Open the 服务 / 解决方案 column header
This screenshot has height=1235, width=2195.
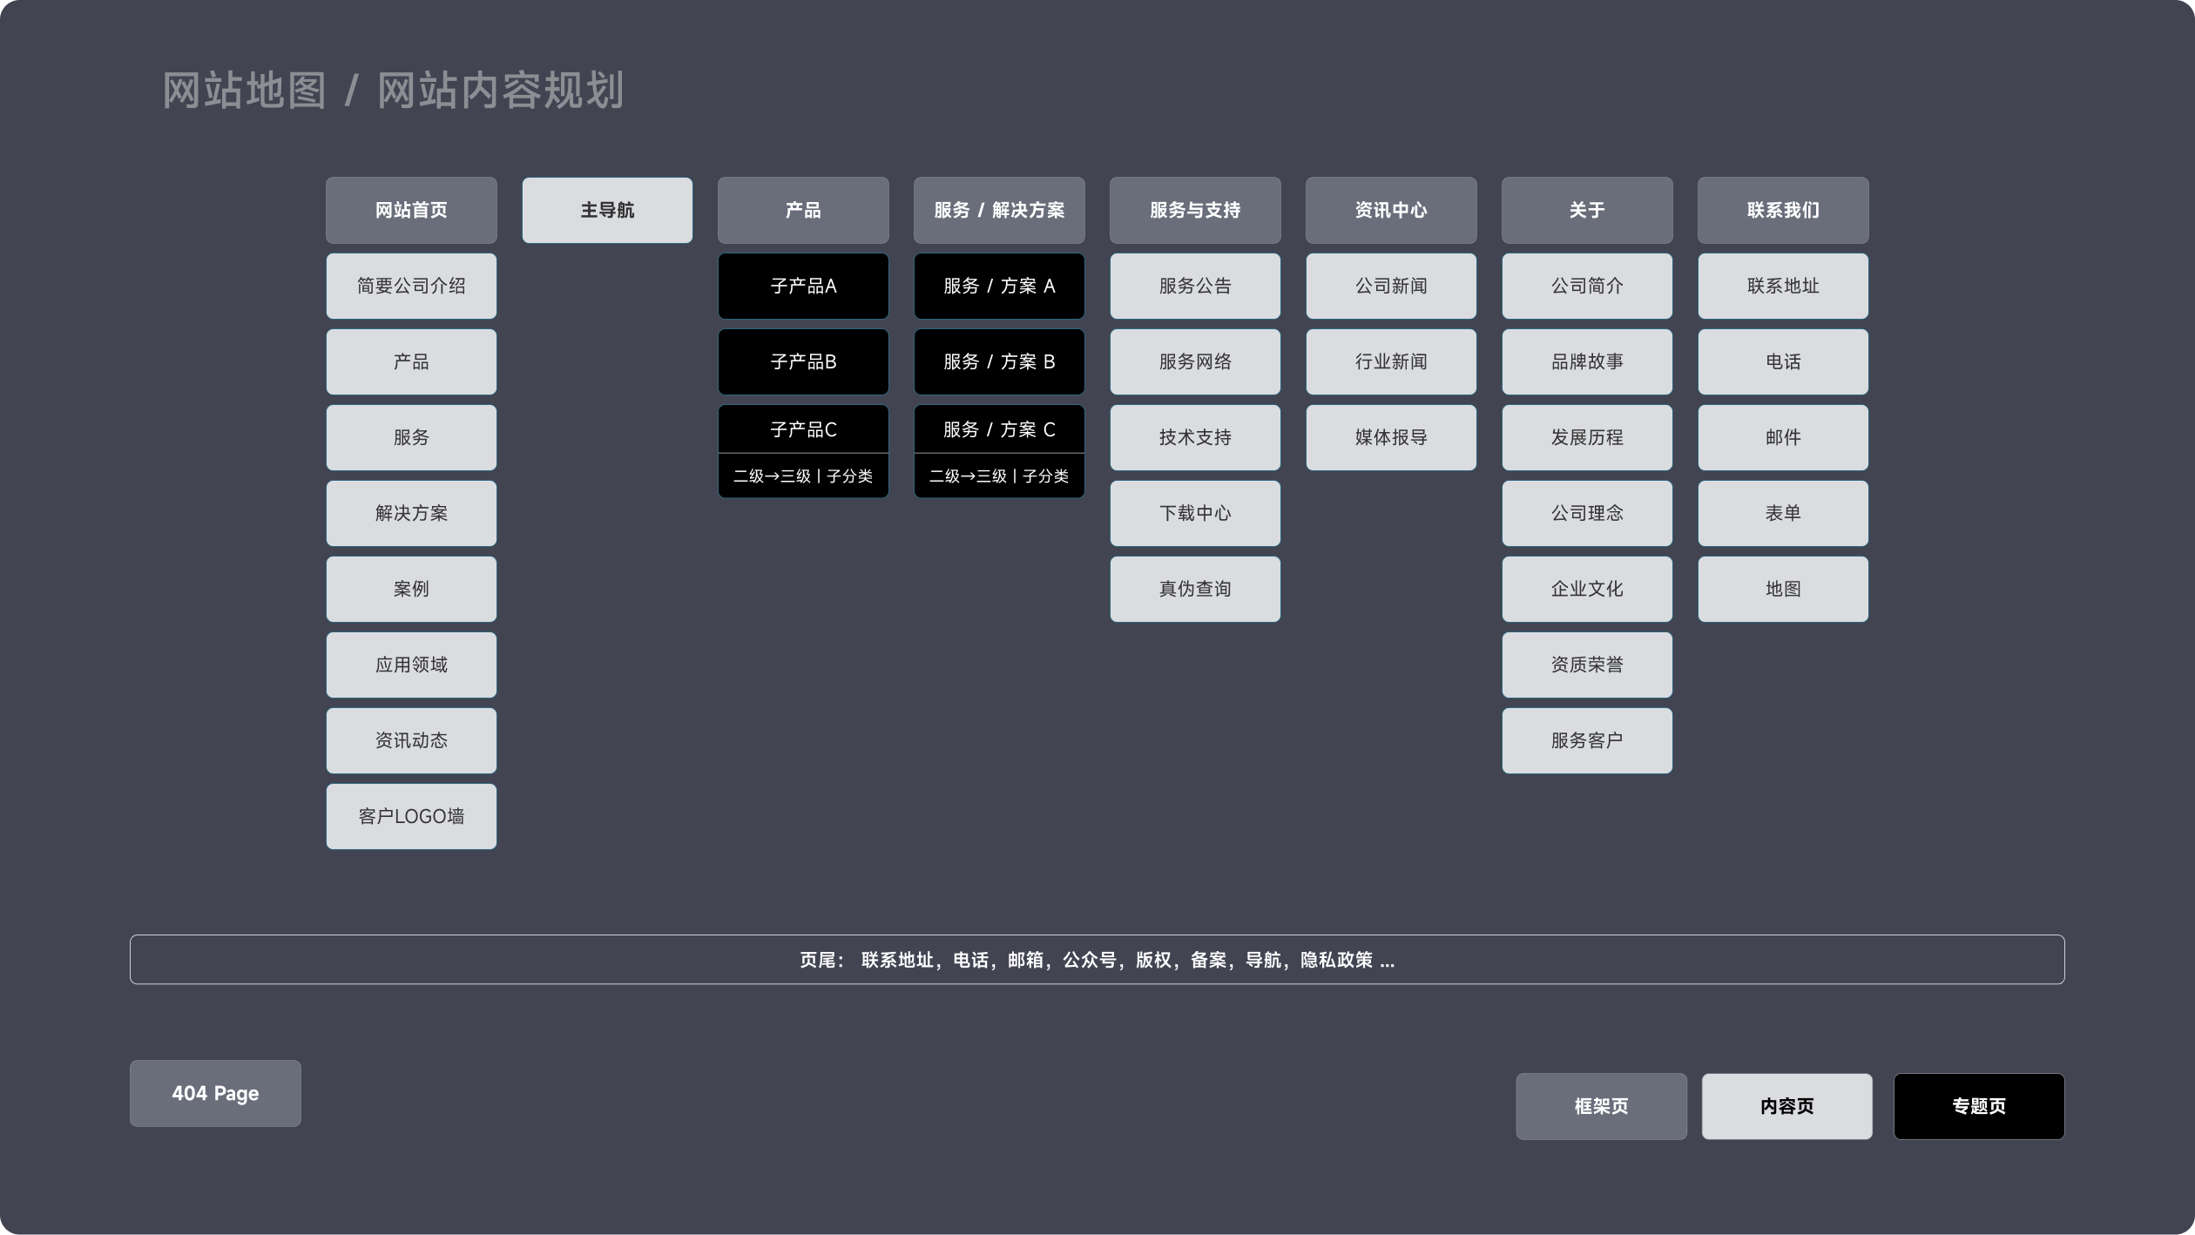(x=999, y=210)
